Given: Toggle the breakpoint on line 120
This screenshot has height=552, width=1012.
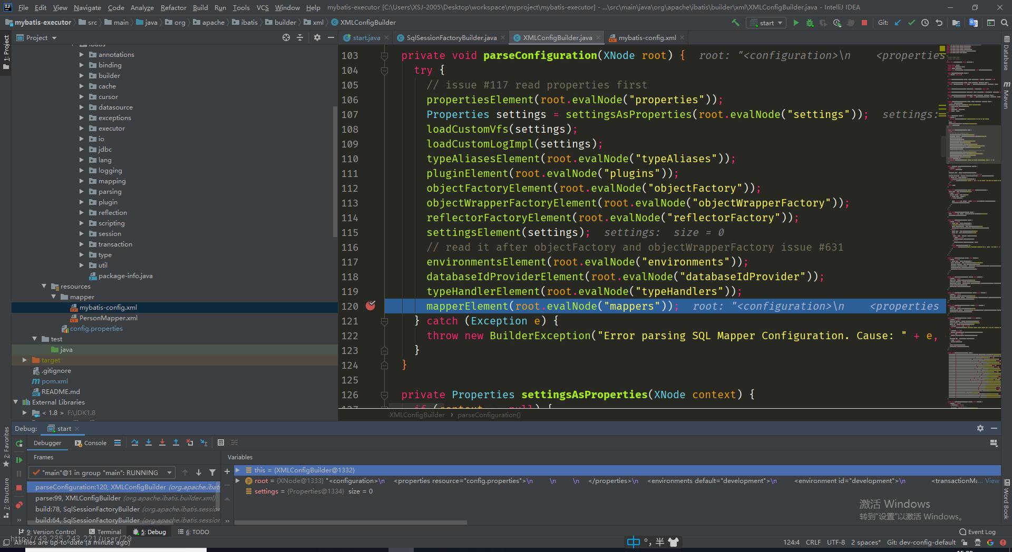Looking at the screenshot, I should pos(371,305).
